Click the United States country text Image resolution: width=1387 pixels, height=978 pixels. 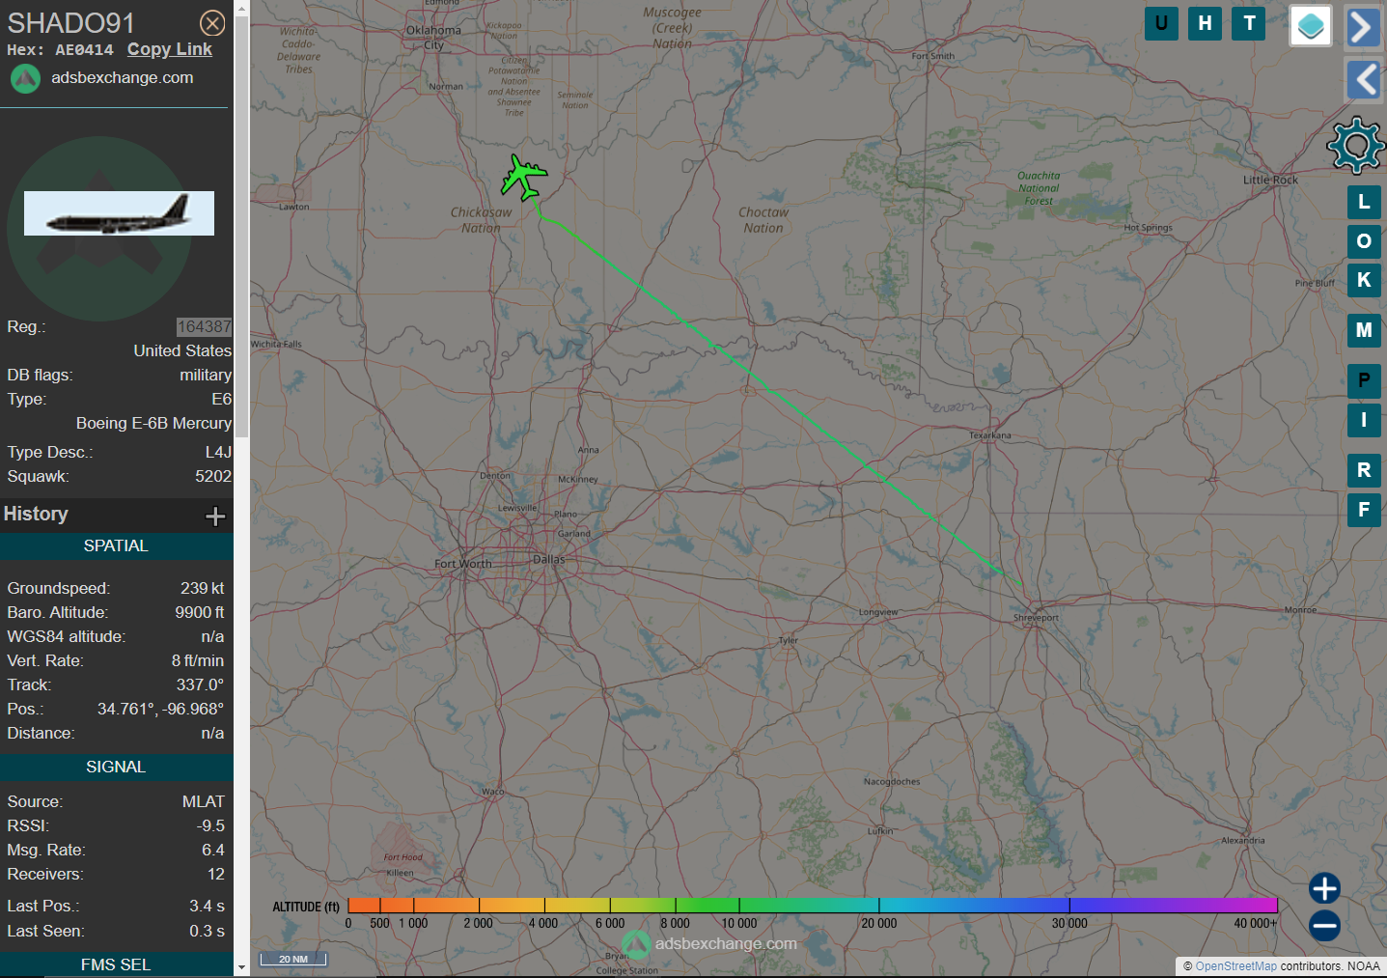point(182,351)
